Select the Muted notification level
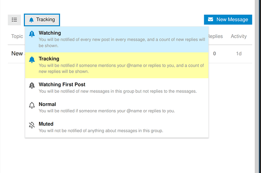This screenshot has height=173, width=261. [x=117, y=127]
